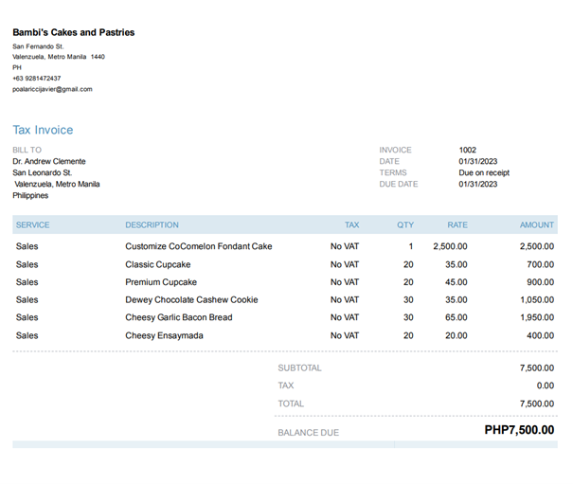Viewport: 573px width, 484px height.
Task: Select customer name Dr. Andrew Clemente
Action: click(x=49, y=161)
